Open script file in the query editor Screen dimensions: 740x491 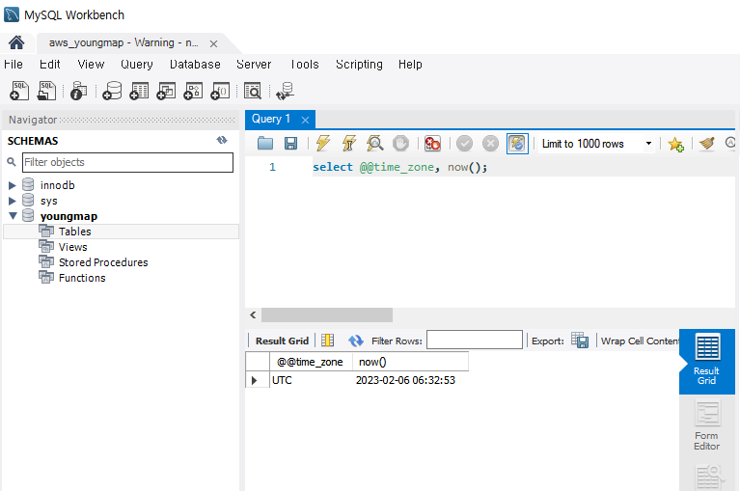(265, 143)
